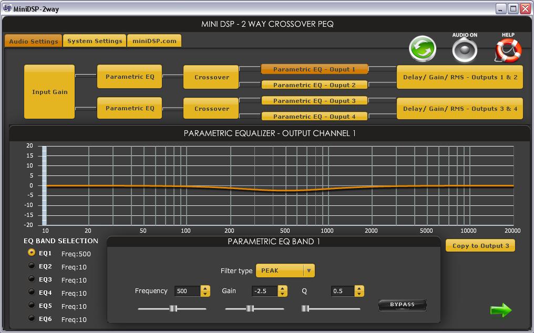Select the EQ6 band radio button
This screenshot has height=333, width=534.
tap(32, 318)
